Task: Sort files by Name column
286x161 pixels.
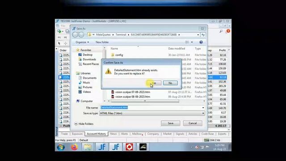Action: [114, 49]
